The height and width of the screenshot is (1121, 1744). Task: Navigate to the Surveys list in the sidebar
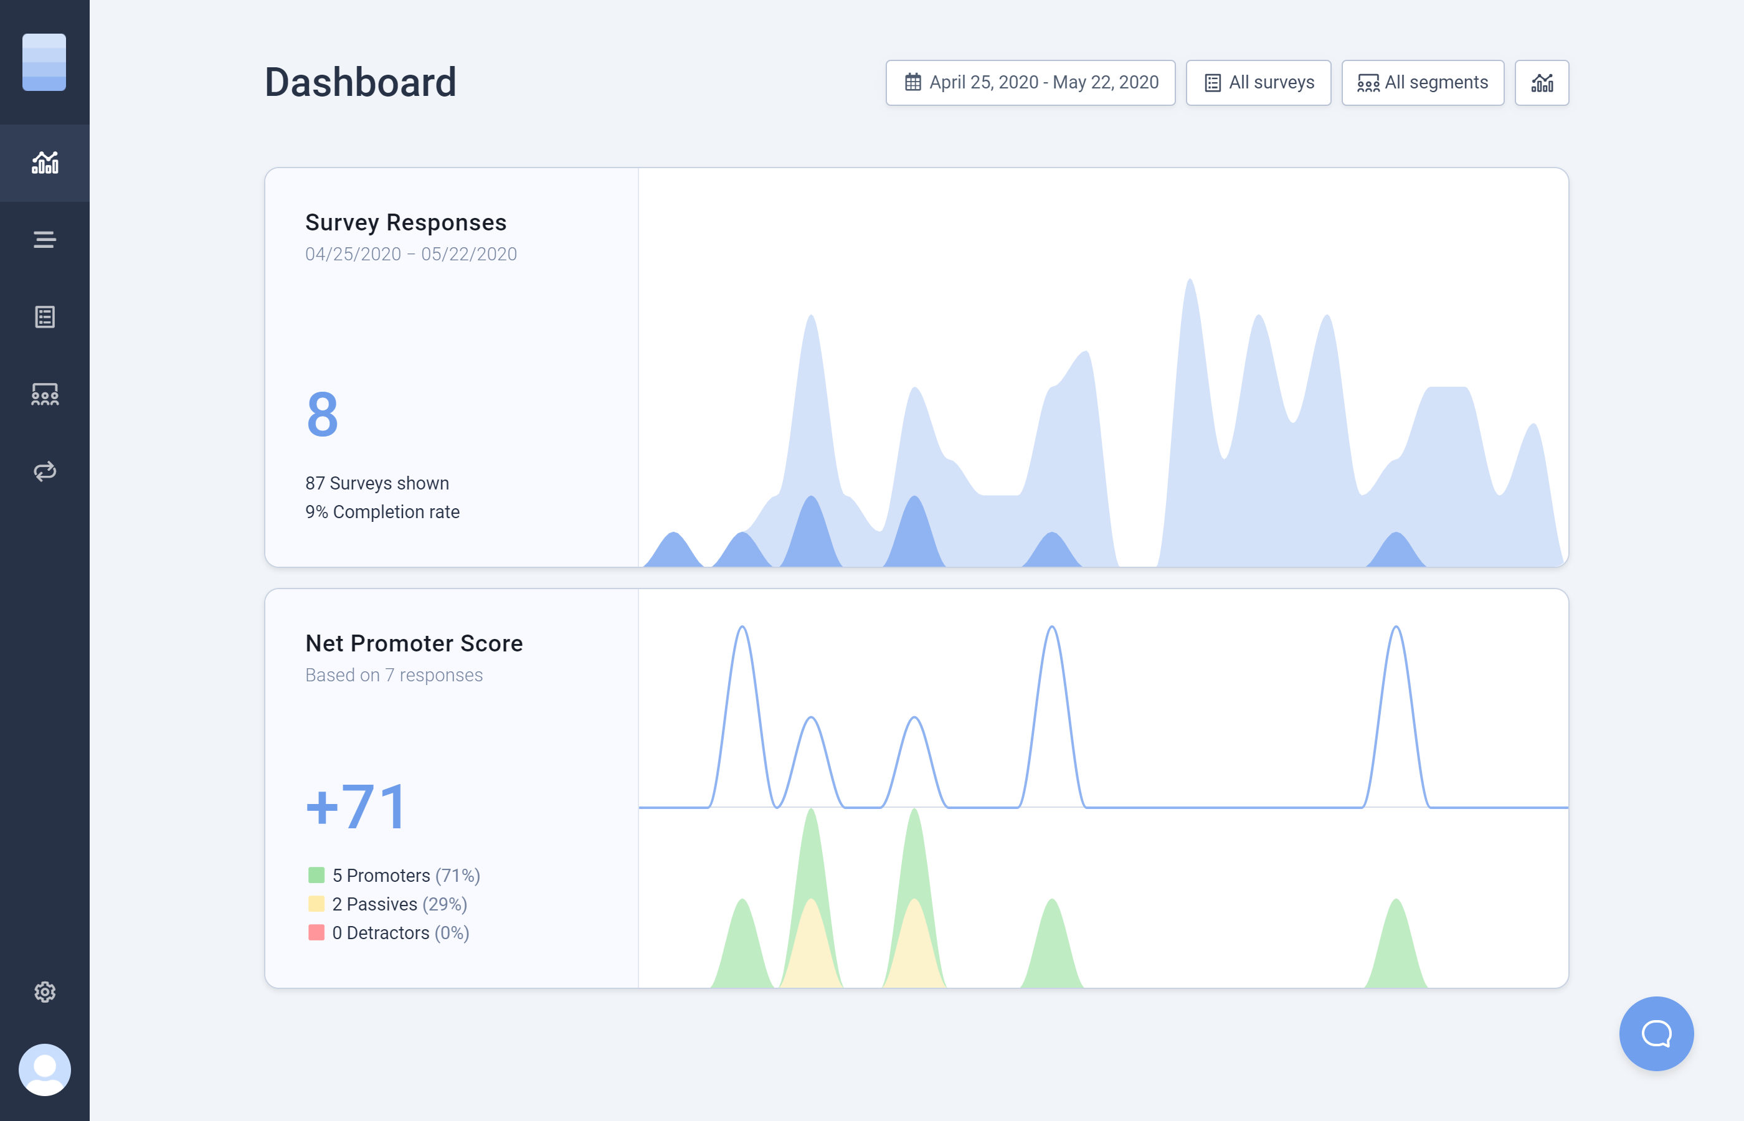click(44, 316)
